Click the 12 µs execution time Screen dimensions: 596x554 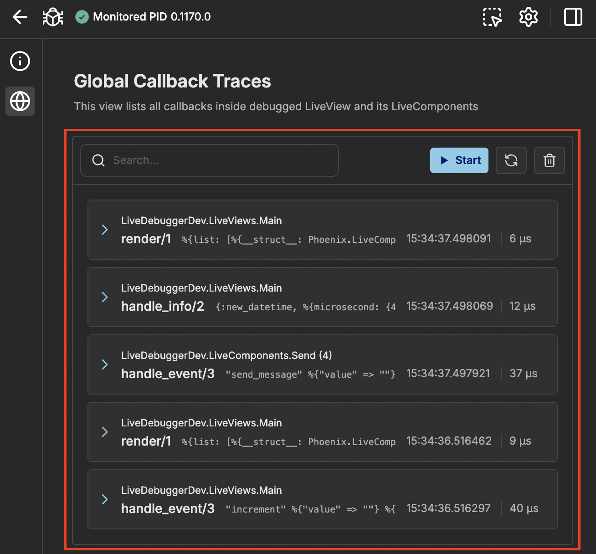[523, 306]
